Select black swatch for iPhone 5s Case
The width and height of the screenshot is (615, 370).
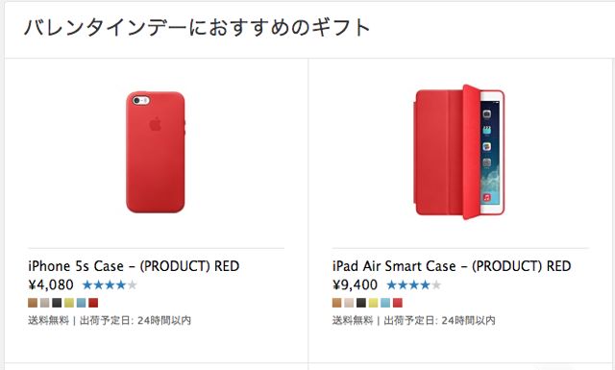coord(57,303)
